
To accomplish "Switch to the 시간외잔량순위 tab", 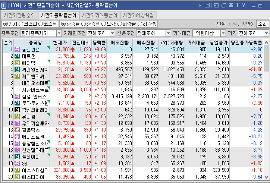I will 19,16.
